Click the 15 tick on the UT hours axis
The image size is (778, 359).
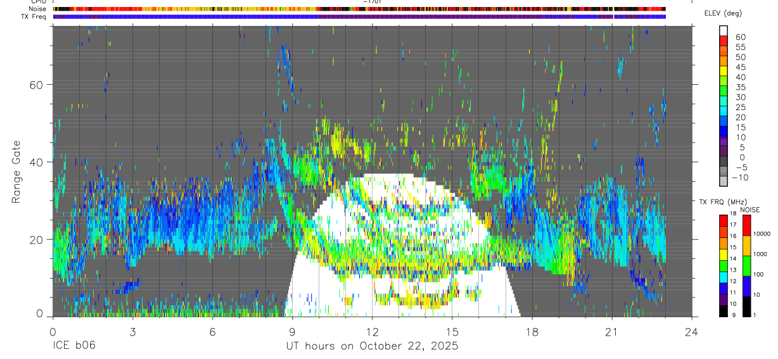tap(452, 331)
